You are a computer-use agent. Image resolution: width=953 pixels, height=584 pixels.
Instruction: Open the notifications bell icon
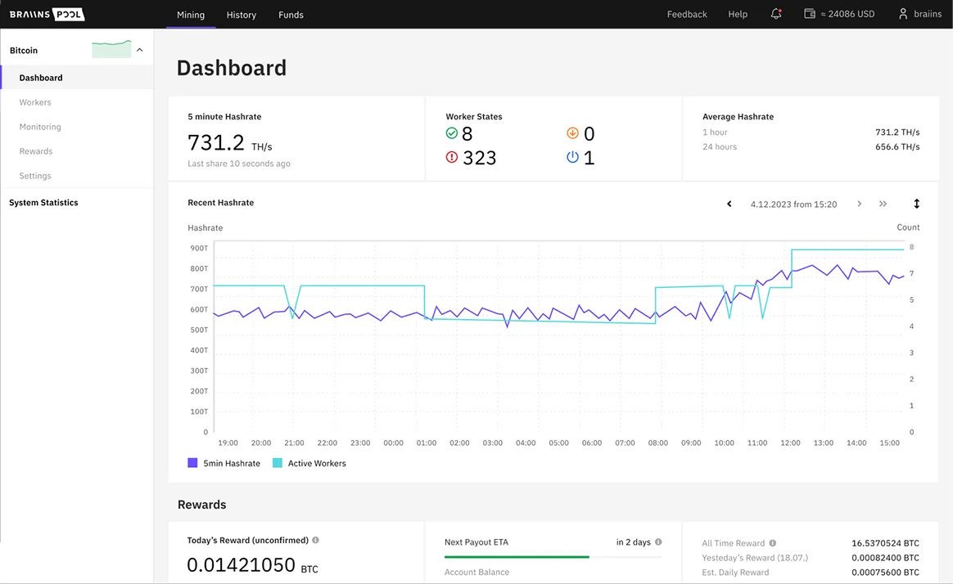pyautogui.click(x=776, y=14)
